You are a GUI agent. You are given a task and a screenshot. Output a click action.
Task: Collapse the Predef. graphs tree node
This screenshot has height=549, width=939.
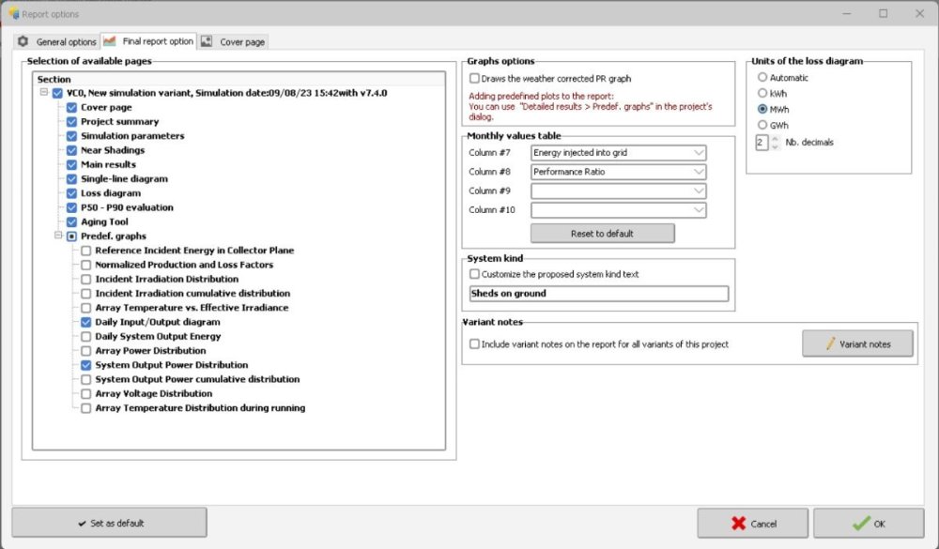pyautogui.click(x=58, y=236)
